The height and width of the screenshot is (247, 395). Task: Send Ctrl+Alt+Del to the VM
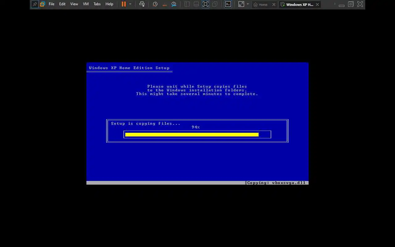142,4
